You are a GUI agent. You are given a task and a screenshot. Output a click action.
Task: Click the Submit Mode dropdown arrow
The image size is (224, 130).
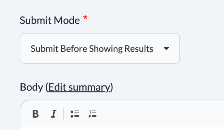click(167, 49)
